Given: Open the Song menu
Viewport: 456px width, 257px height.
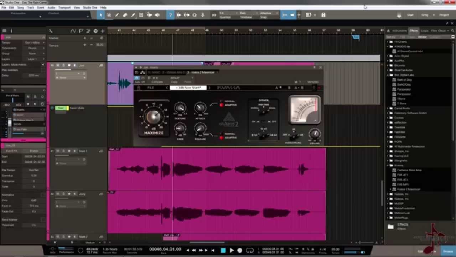Looking at the screenshot, I should (x=20, y=7).
